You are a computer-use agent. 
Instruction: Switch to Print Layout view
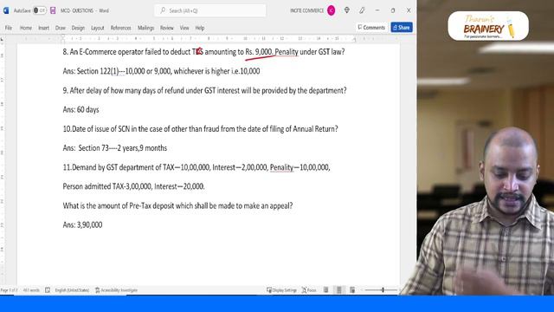(339, 290)
